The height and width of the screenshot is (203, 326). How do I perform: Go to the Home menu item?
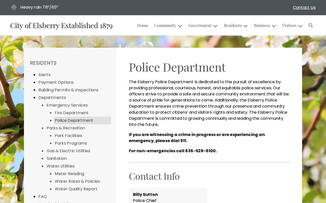tap(143, 25)
